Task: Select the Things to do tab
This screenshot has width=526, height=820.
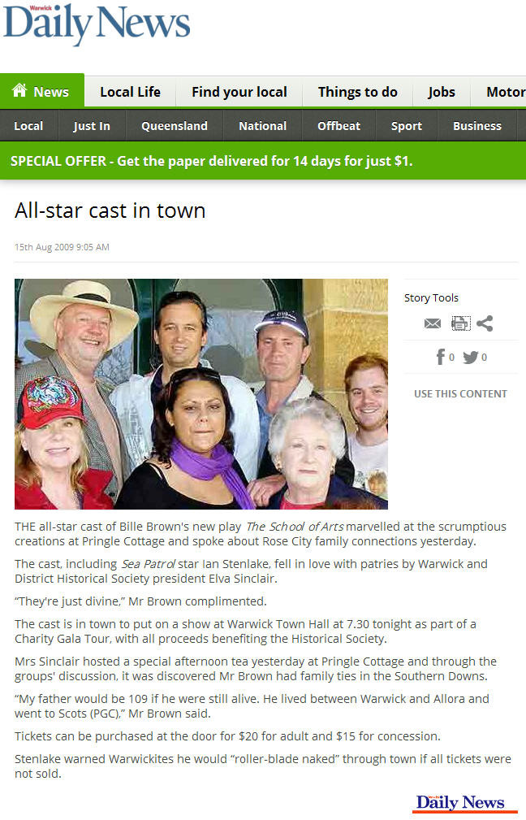Action: click(358, 92)
